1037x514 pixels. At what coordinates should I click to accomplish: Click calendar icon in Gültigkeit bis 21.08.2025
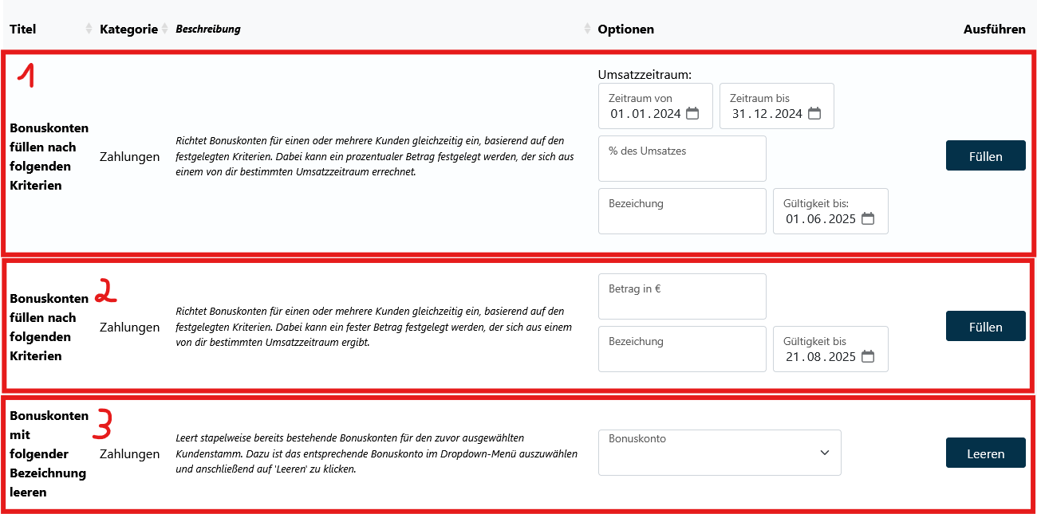[x=868, y=357]
